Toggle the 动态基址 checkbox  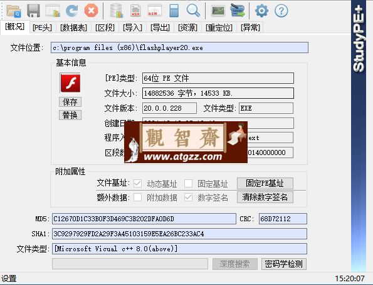[137, 183]
